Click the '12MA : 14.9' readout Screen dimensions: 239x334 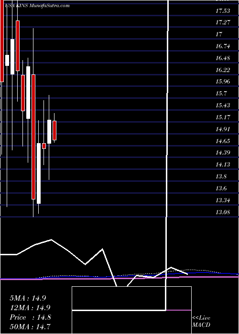coord(30,308)
